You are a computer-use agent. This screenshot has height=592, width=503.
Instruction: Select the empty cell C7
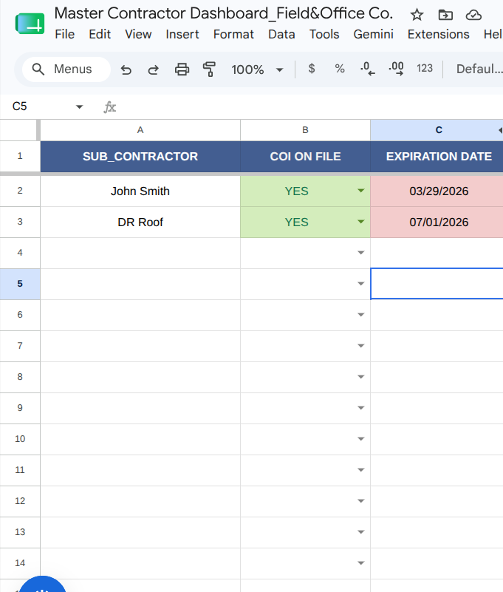click(x=437, y=346)
